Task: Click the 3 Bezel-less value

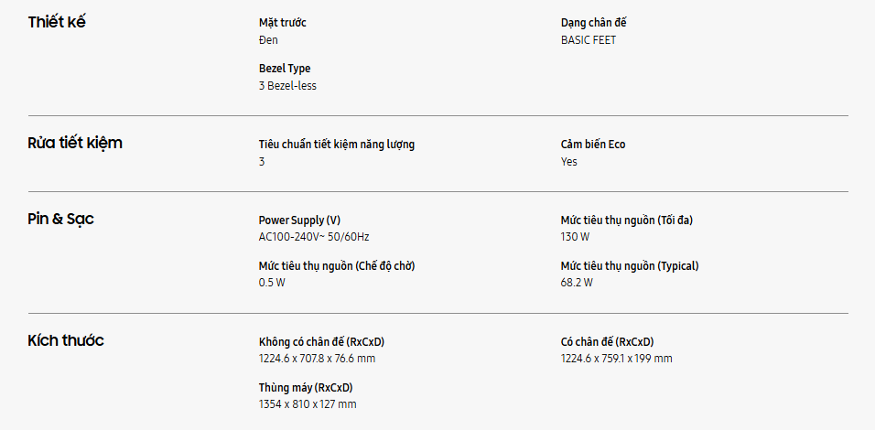Action: pyautogui.click(x=287, y=86)
